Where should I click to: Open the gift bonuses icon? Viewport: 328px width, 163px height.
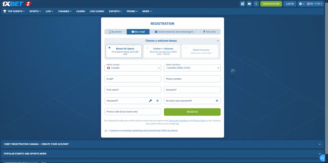(x=242, y=4)
